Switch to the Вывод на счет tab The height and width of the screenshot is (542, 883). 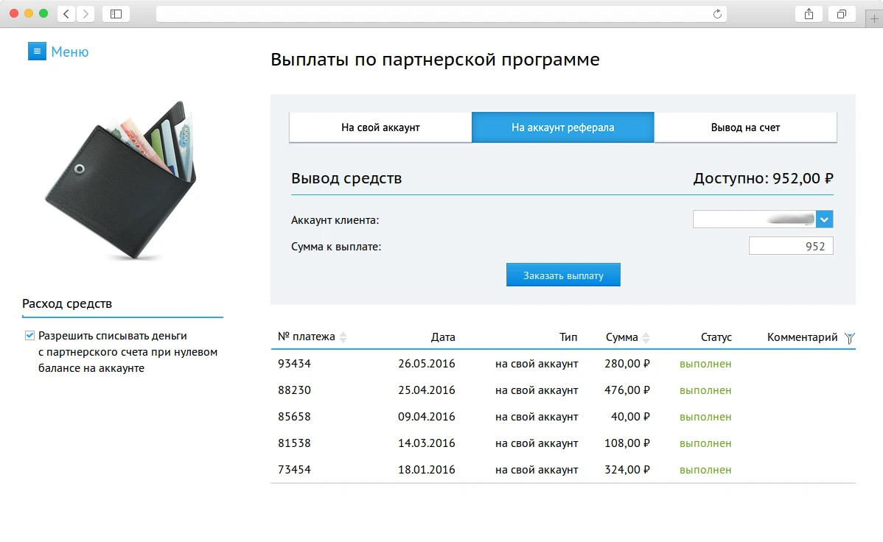click(744, 127)
